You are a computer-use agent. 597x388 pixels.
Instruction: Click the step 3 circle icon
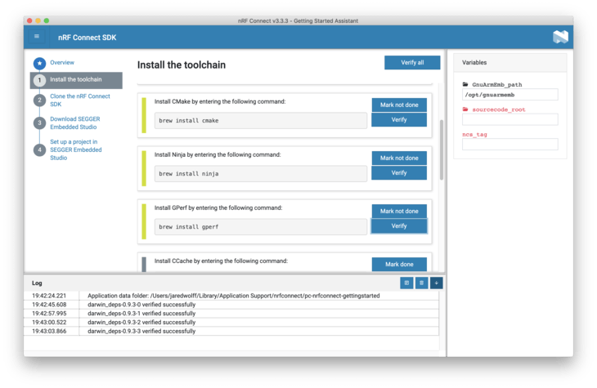click(x=39, y=123)
